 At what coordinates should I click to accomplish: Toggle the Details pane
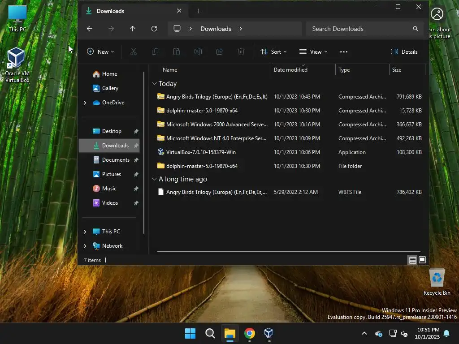point(404,52)
